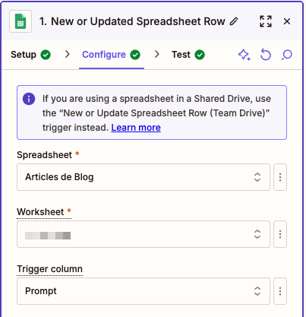Click the undo arrow icon
Viewport: 306px width, 317px height.
[266, 55]
